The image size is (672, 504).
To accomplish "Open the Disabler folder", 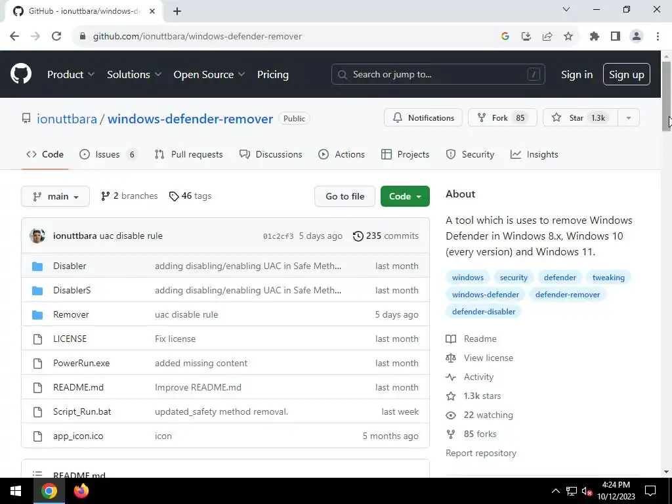I will pos(70,266).
